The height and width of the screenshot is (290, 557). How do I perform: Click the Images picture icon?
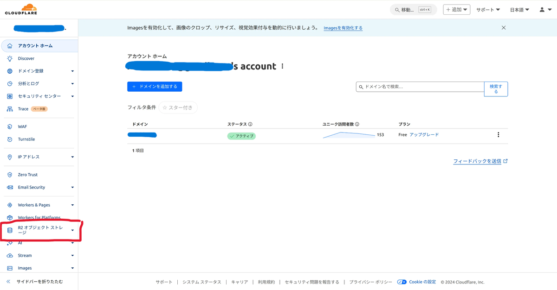tap(10, 268)
